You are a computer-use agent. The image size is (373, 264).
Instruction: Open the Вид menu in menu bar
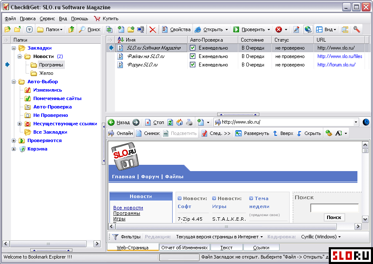pyautogui.click(x=63, y=18)
